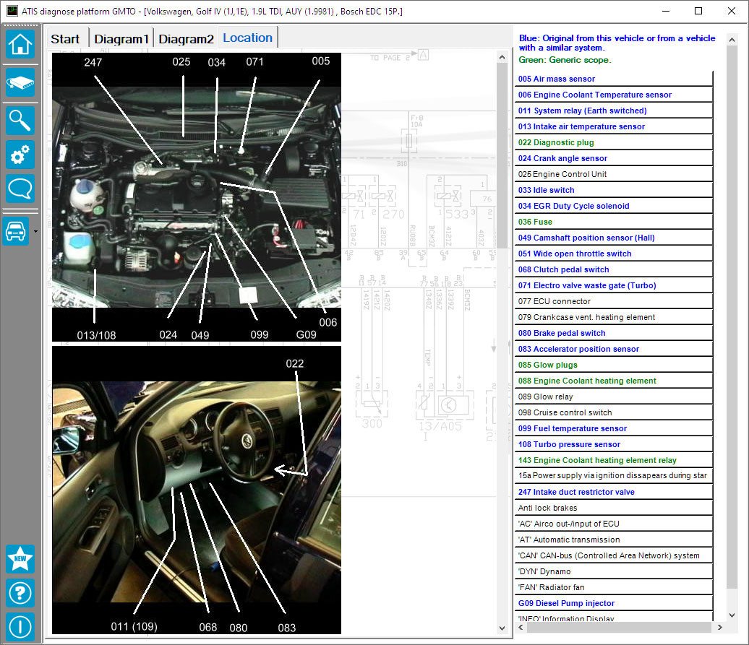Open the magnifier search icon
Image resolution: width=749 pixels, height=645 pixels.
(x=20, y=121)
